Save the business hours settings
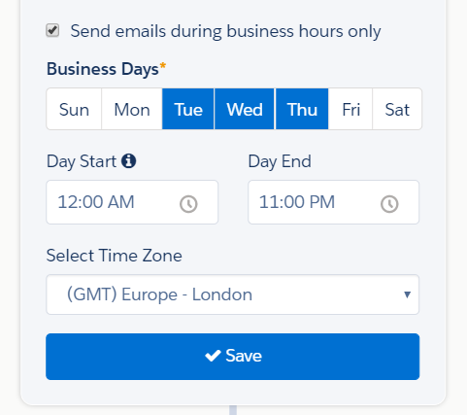This screenshot has width=467, height=415. 233,357
